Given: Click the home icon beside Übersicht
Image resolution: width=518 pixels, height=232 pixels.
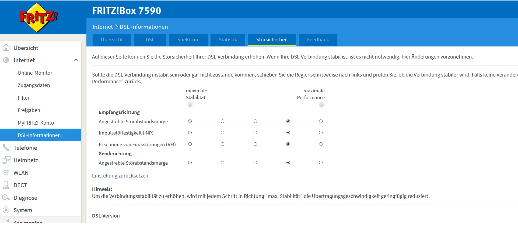Looking at the screenshot, I should point(6,48).
